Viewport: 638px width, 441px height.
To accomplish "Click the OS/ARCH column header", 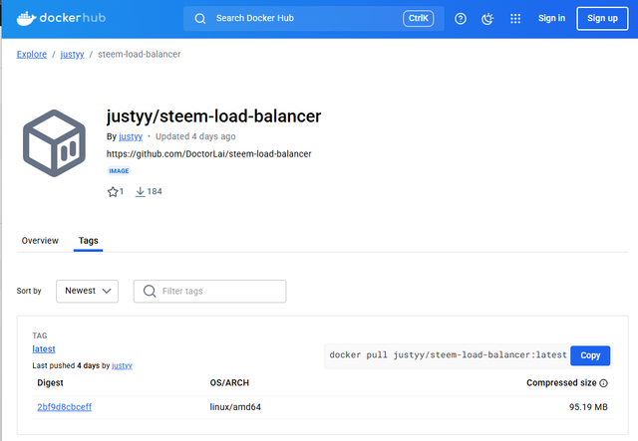I will [x=229, y=383].
